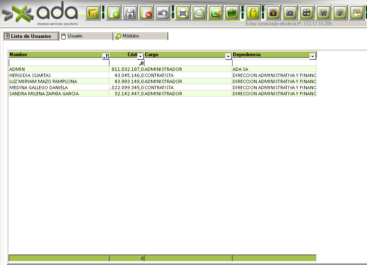Select the ADMIN user row
367x265 pixels.
point(163,69)
